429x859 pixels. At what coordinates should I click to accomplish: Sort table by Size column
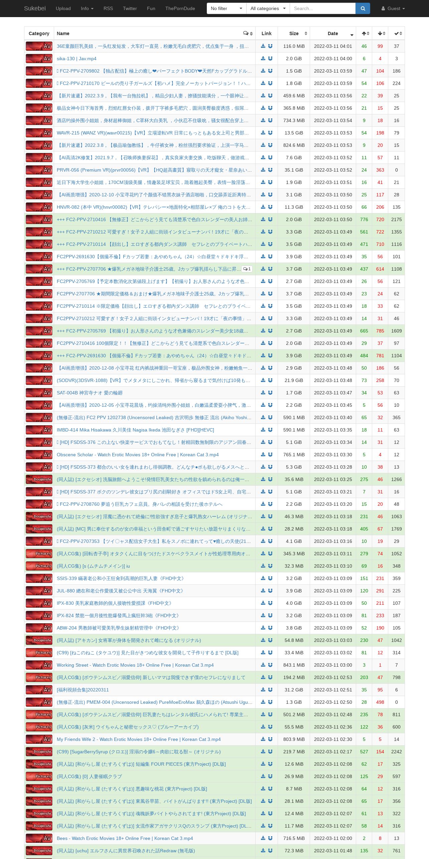[x=294, y=33]
